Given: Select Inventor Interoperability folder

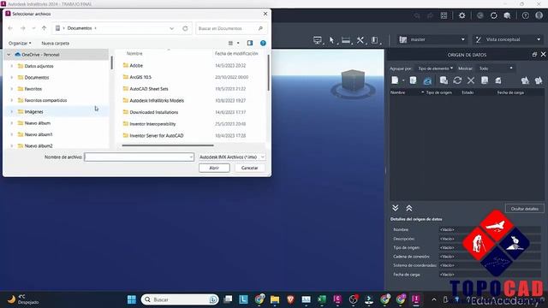Looking at the screenshot, I should pyautogui.click(x=152, y=124).
